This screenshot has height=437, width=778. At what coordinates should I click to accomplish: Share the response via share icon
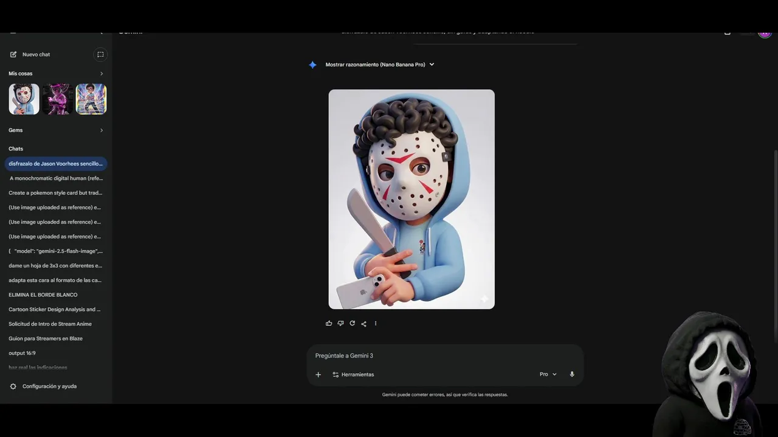click(x=363, y=324)
